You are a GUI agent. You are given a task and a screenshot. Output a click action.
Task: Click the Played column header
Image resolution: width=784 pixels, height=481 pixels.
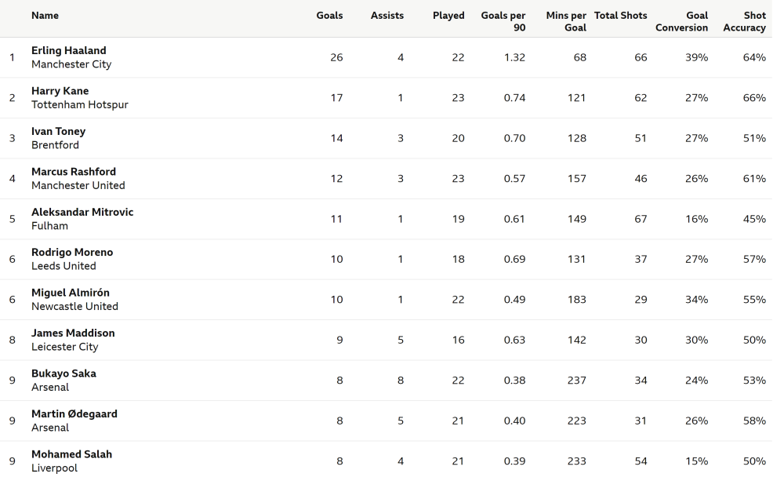pos(448,16)
